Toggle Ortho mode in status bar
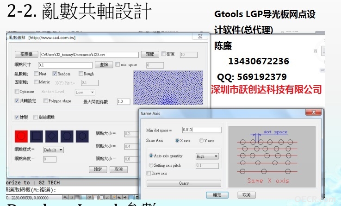Screen dimensions: 341x206 [83, 198]
